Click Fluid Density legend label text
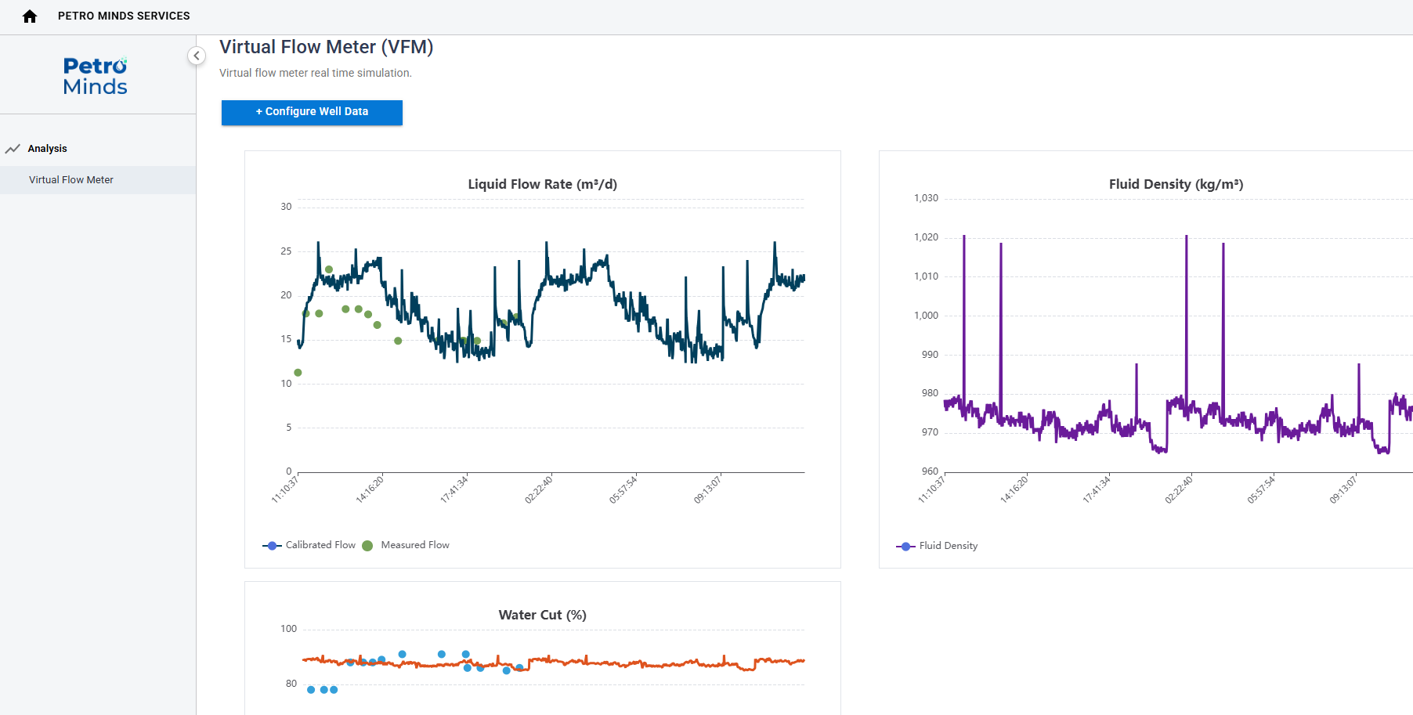 pyautogui.click(x=949, y=546)
